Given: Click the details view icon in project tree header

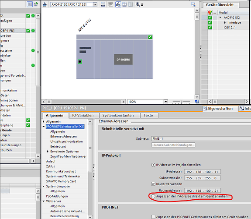Looking at the screenshot, I should click(x=30, y=4).
